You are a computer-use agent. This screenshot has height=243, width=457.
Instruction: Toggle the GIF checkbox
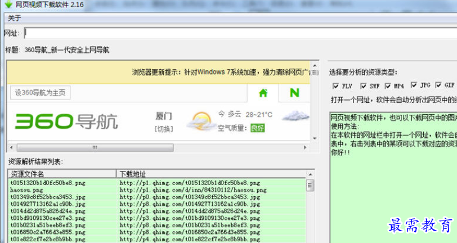pyautogui.click(x=438, y=85)
